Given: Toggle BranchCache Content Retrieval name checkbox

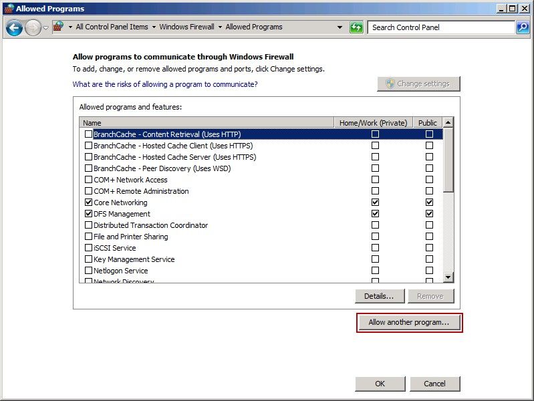Looking at the screenshot, I should point(88,134).
